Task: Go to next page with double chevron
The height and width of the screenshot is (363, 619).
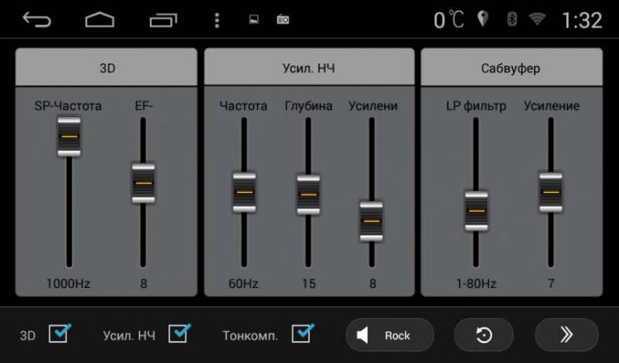Action: click(566, 335)
